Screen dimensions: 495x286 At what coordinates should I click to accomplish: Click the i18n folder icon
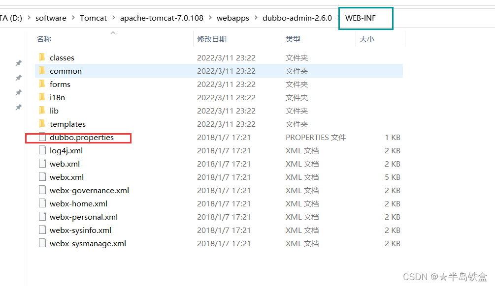coord(42,97)
